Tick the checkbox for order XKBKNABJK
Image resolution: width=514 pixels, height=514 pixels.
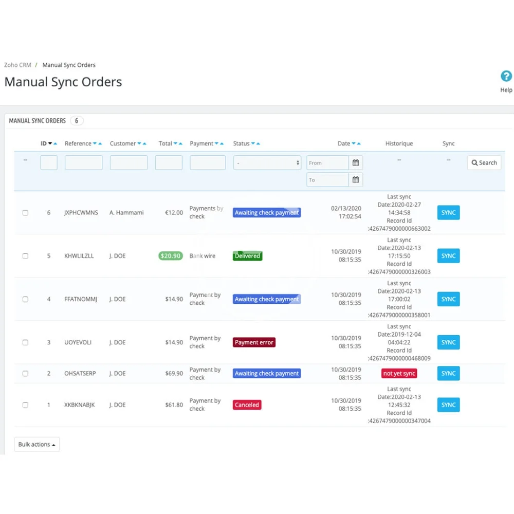point(25,405)
